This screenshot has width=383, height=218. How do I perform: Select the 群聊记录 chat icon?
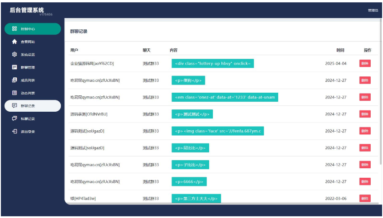15,106
